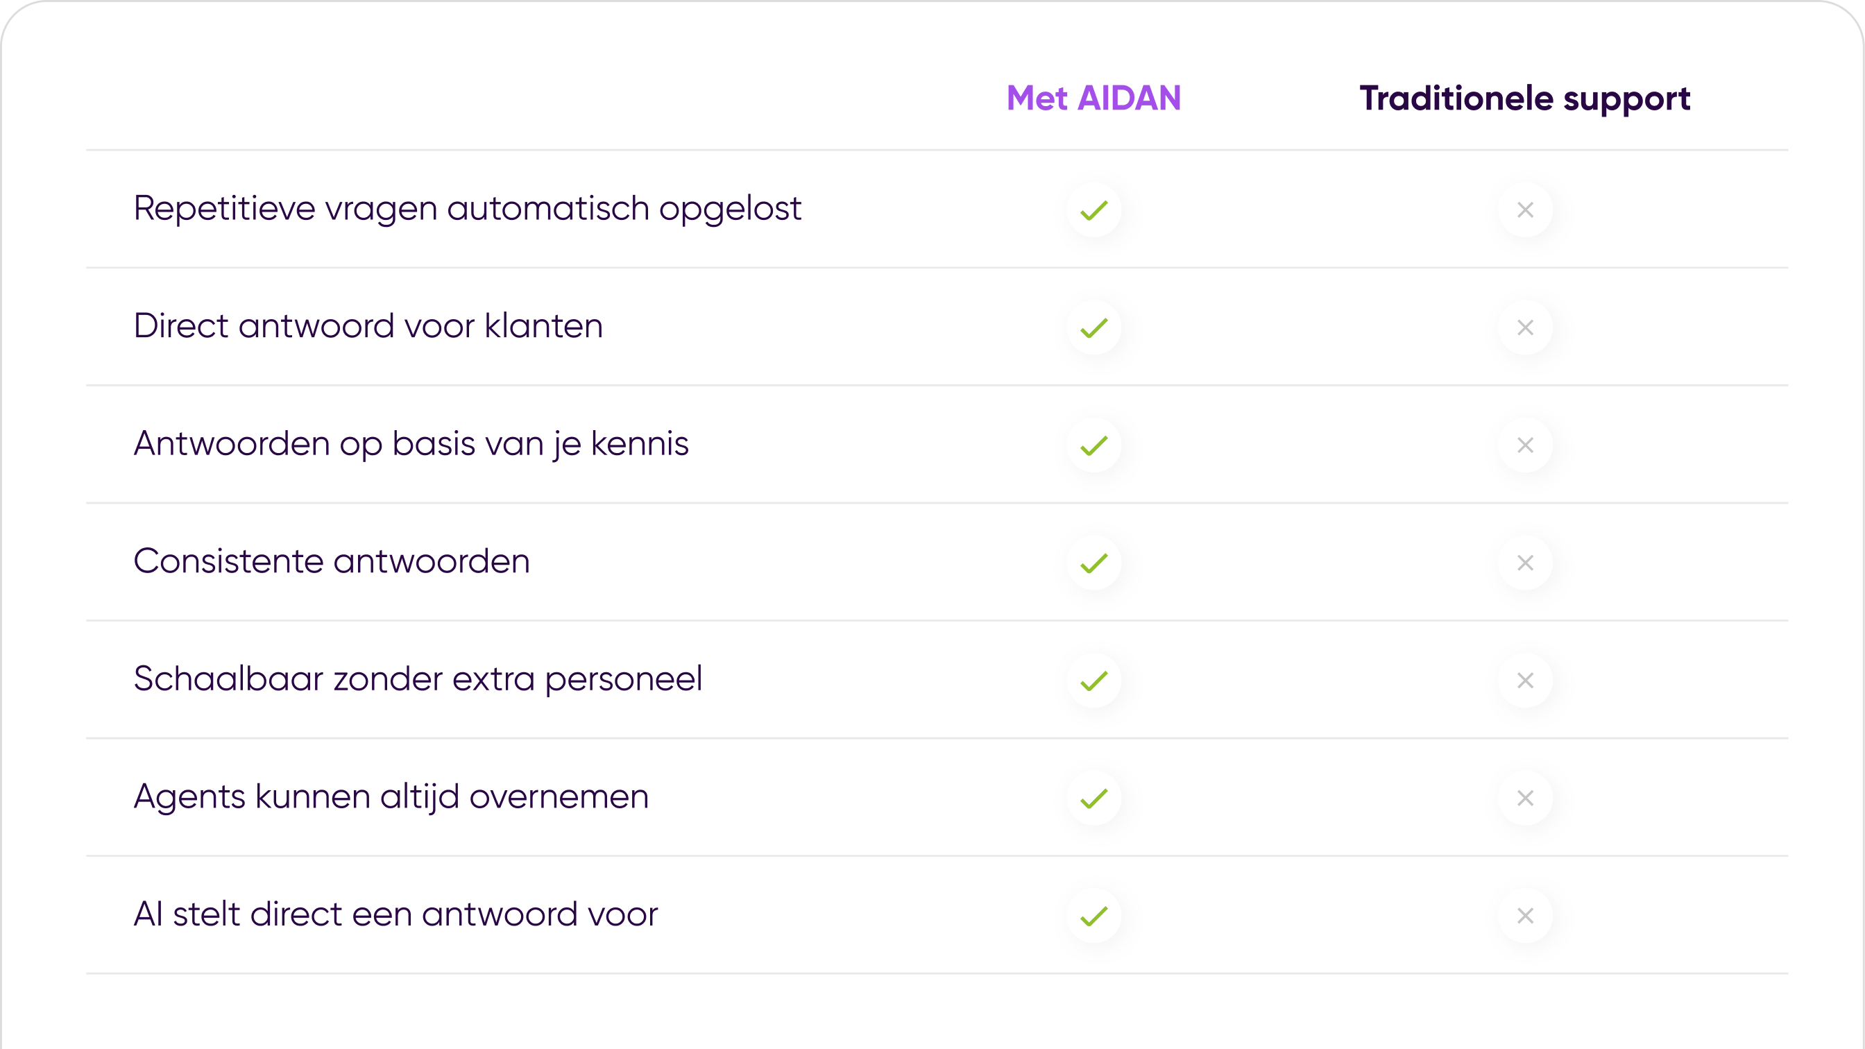
Task: Click the grey cross for Repetitieve vragen
Action: pyautogui.click(x=1526, y=210)
